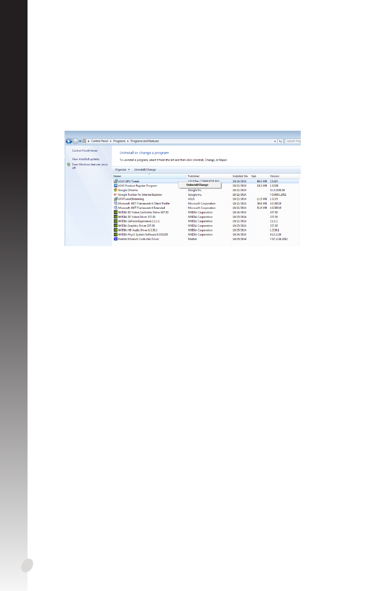Go to Programs breadcrumb
Image resolution: width=392 pixels, height=591 pixels.
coord(120,141)
